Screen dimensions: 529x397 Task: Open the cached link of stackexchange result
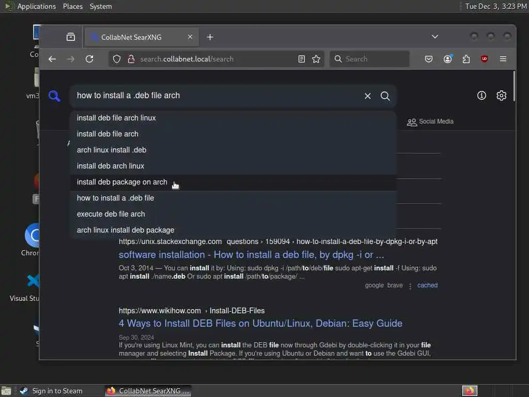point(427,285)
